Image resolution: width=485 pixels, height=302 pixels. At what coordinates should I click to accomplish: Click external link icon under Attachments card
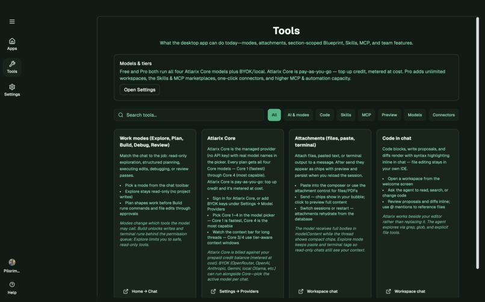(301, 291)
